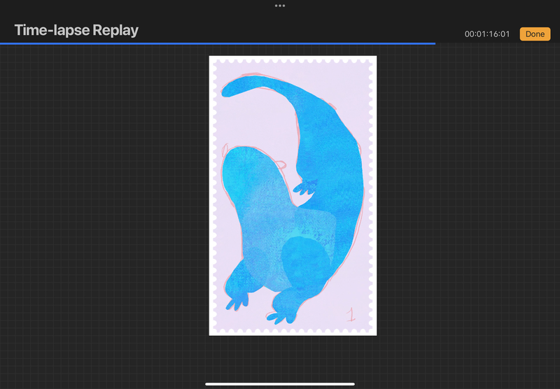Tap the otter's bottom-left foot
This screenshot has width=560, height=389.
(236, 301)
